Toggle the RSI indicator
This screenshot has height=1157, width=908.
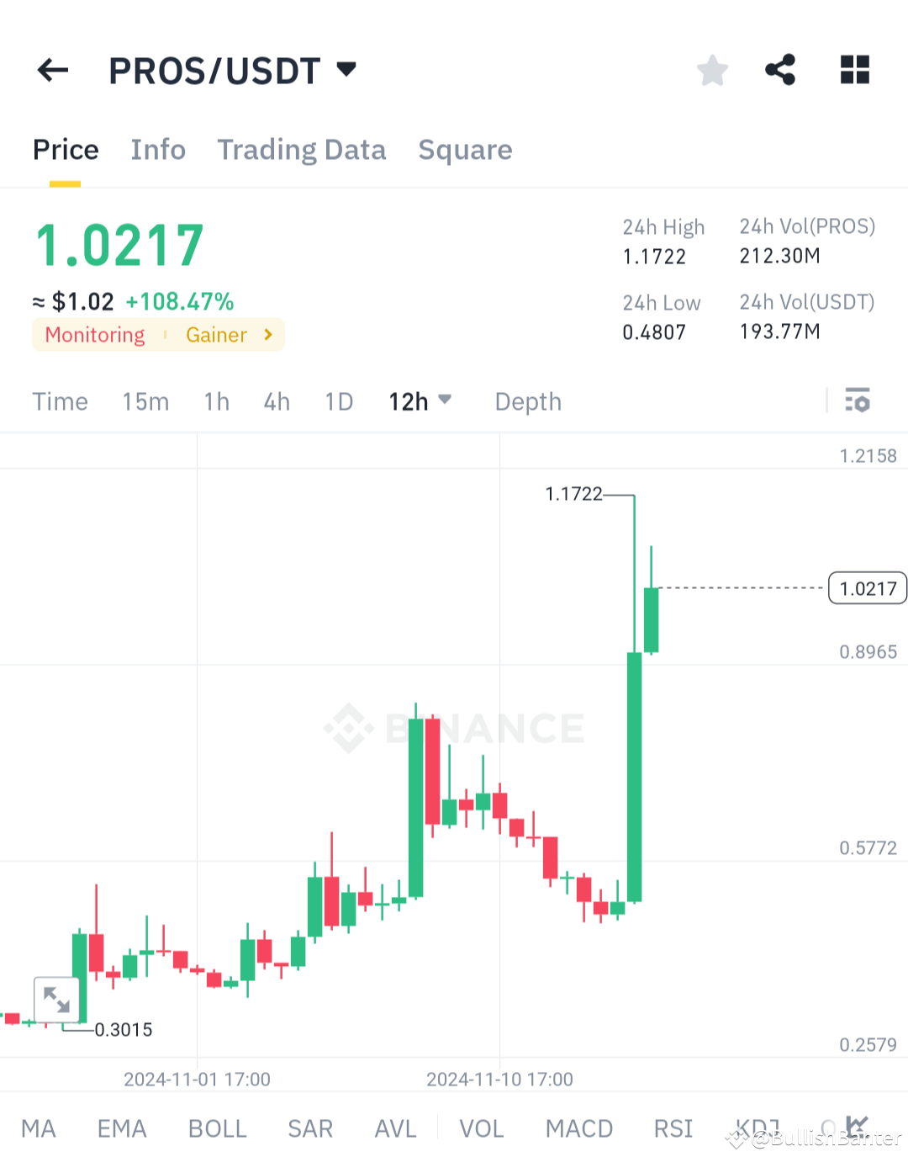pyautogui.click(x=672, y=1128)
